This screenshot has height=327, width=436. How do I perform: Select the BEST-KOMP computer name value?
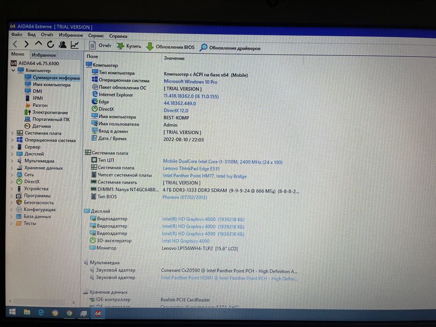(176, 118)
